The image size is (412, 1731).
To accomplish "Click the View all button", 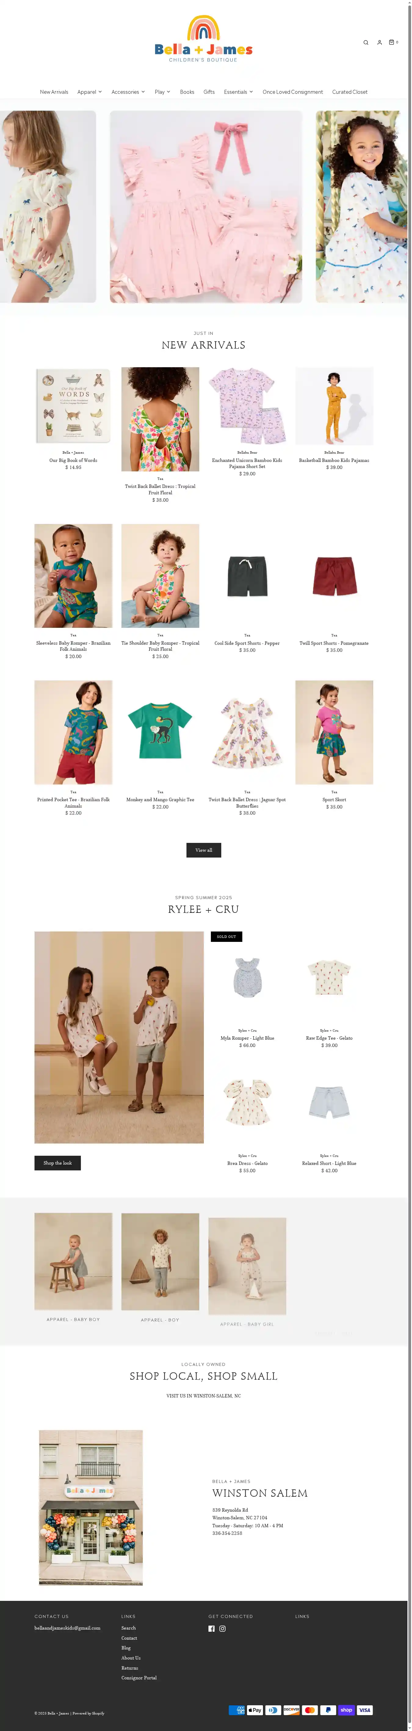I will click(203, 849).
